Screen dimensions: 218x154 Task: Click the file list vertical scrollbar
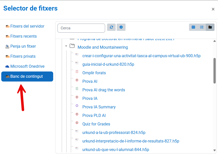[214, 70]
